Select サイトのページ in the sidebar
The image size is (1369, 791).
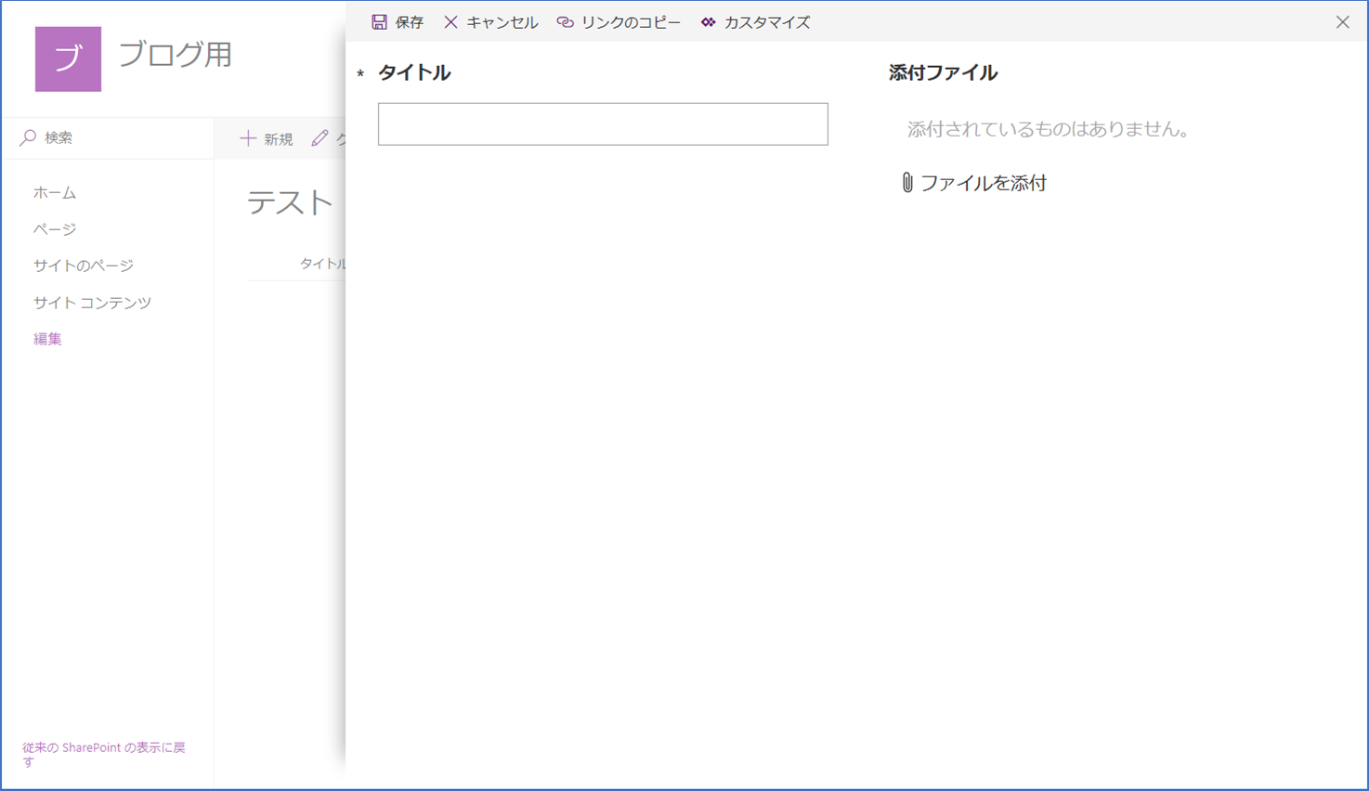(84, 266)
